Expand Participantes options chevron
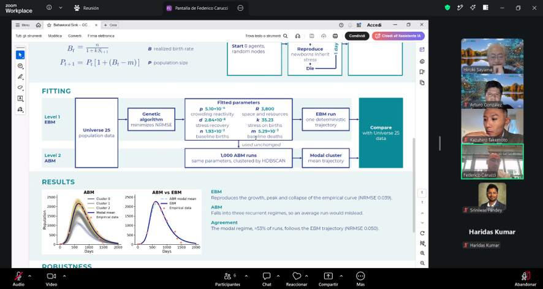Viewport: 543px width, 289px height. 246,276
